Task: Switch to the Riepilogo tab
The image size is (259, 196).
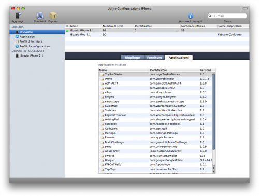Action: click(x=133, y=58)
